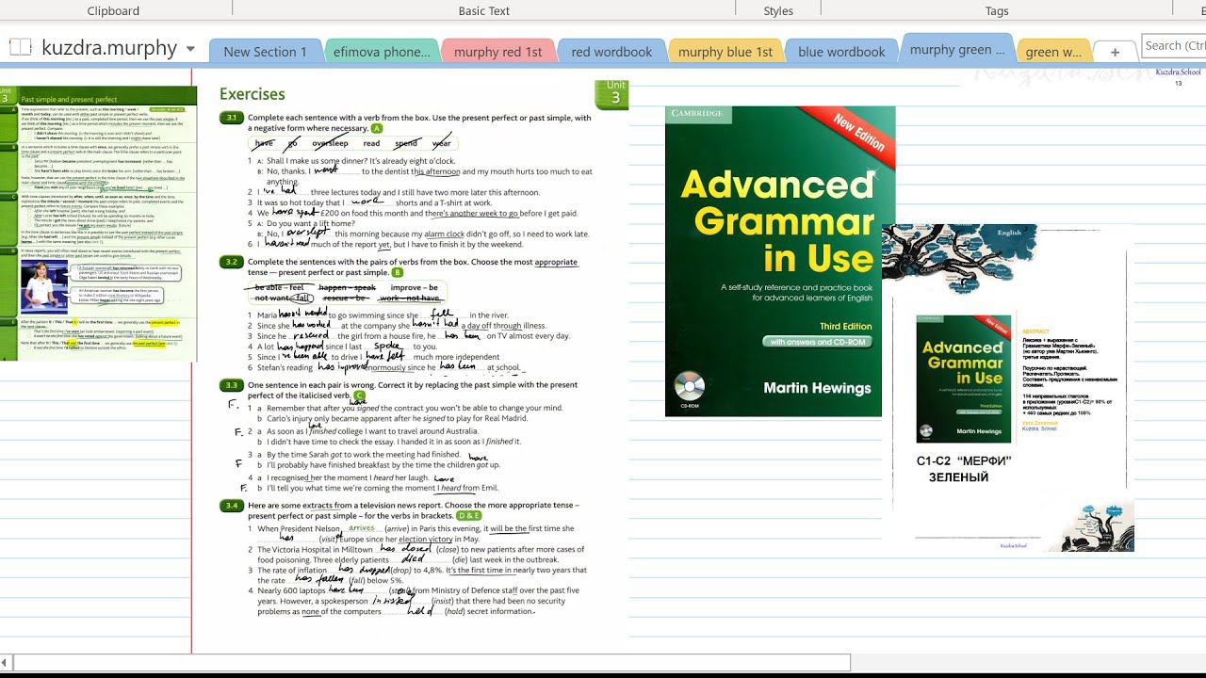Open the efimova phone... section tab
Image resolution: width=1206 pixels, height=678 pixels.
point(381,52)
